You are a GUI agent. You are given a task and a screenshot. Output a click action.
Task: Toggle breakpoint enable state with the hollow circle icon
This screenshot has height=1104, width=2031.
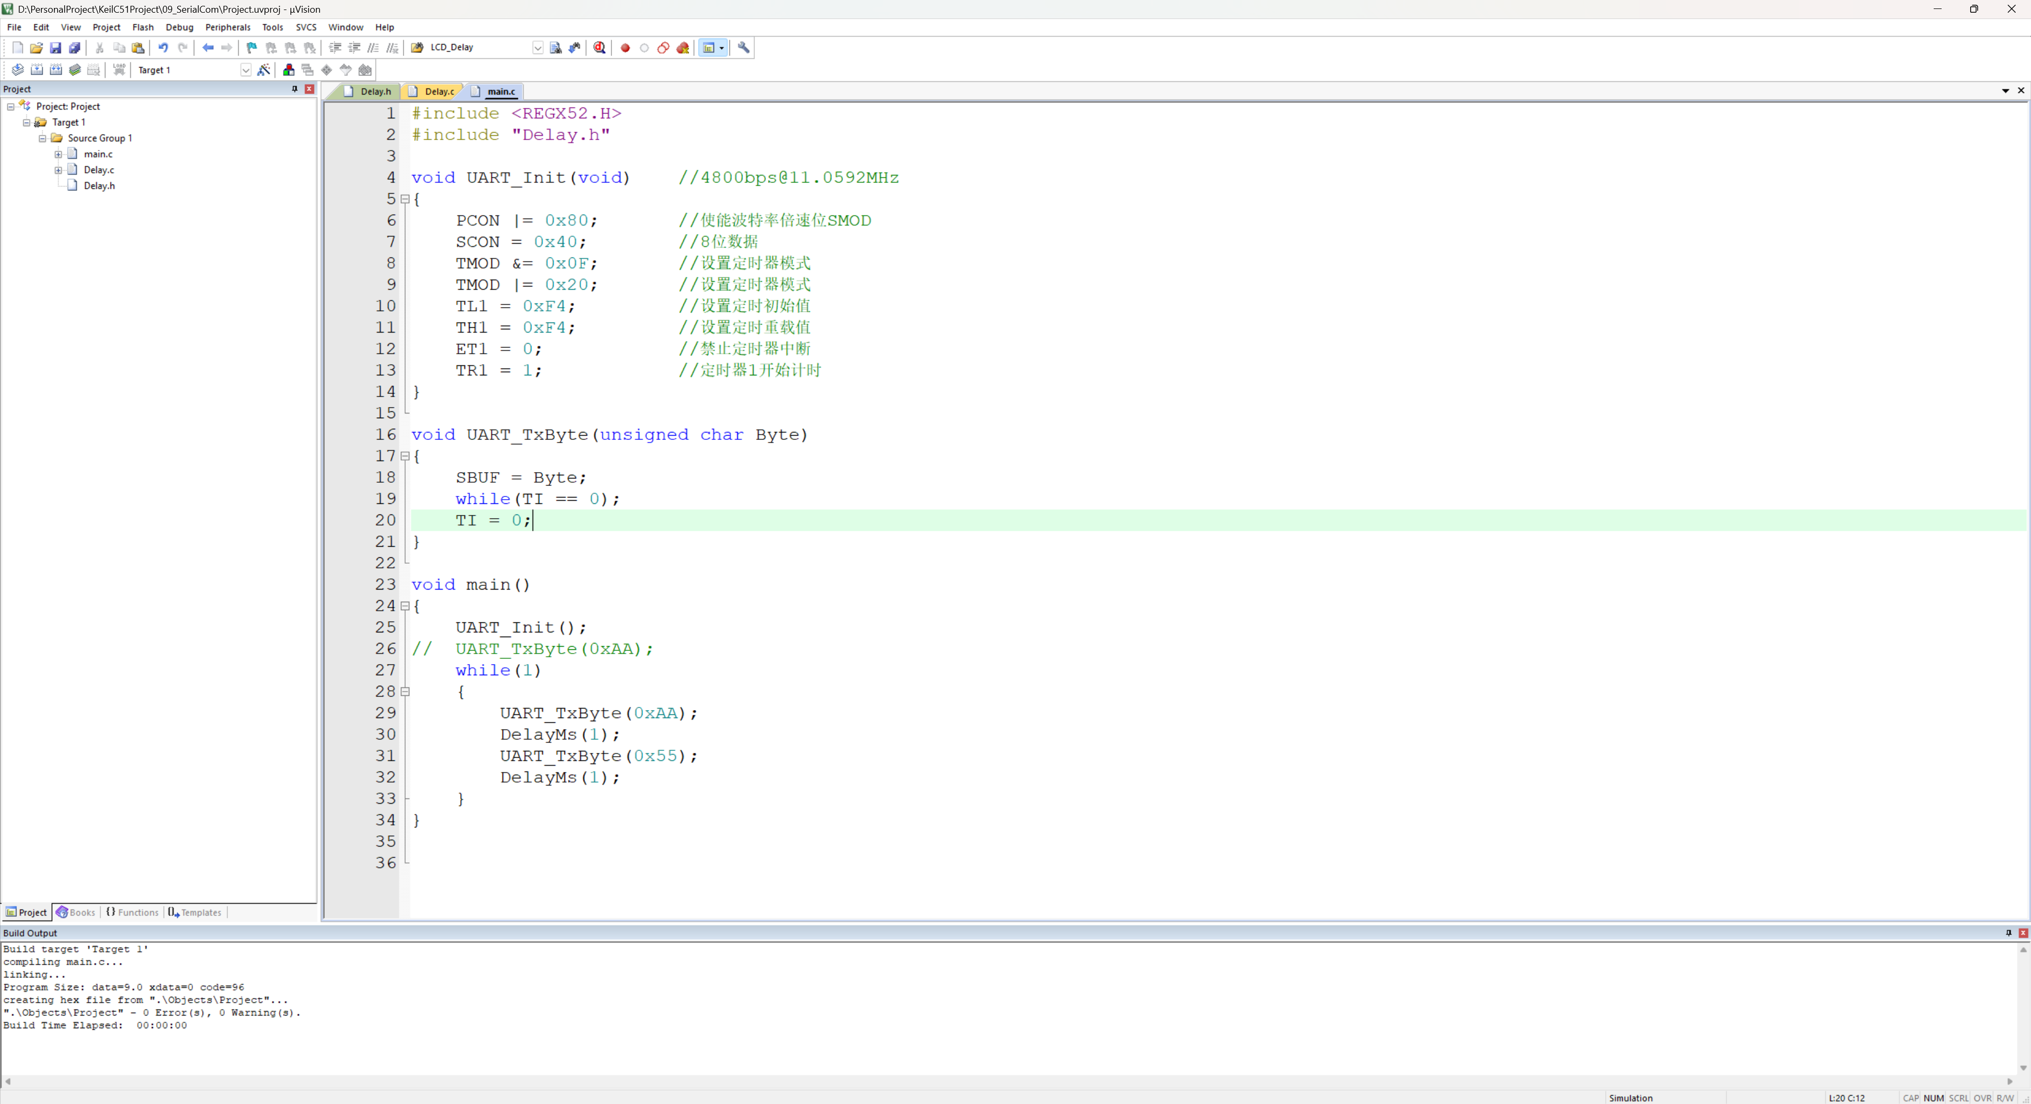click(x=644, y=47)
